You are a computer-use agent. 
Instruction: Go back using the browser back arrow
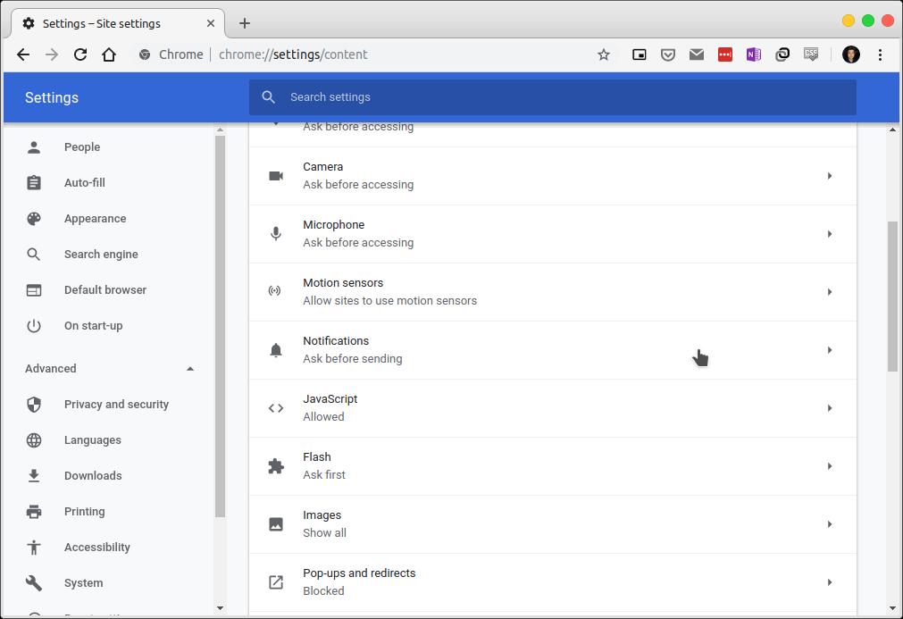[23, 54]
